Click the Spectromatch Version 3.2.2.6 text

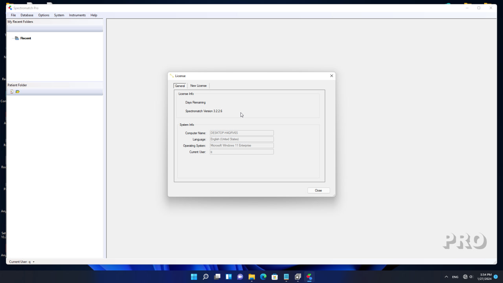click(204, 111)
